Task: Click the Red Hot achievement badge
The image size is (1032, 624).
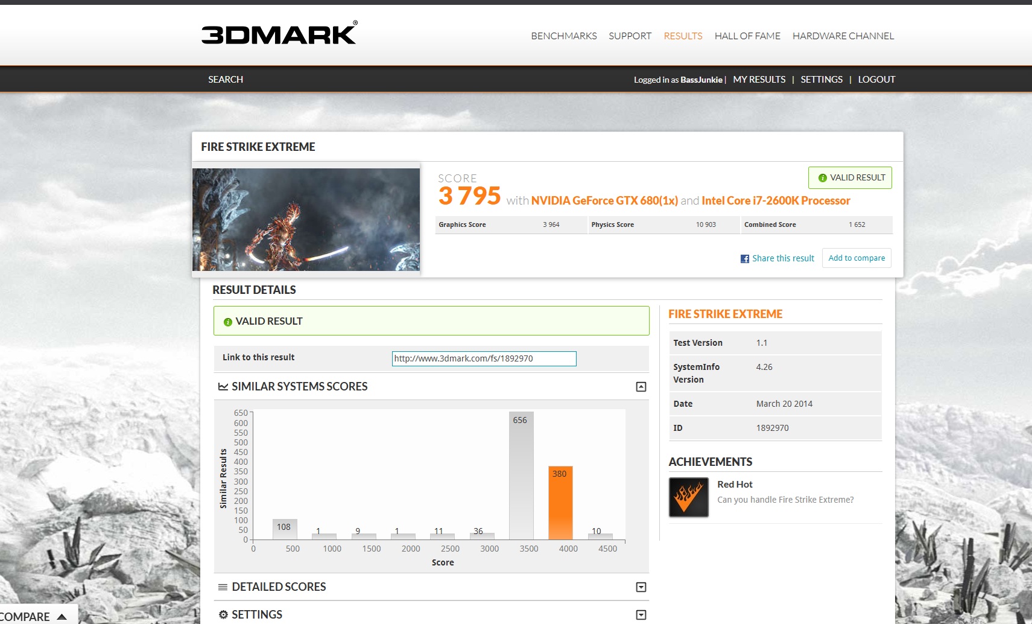Action: click(x=689, y=497)
